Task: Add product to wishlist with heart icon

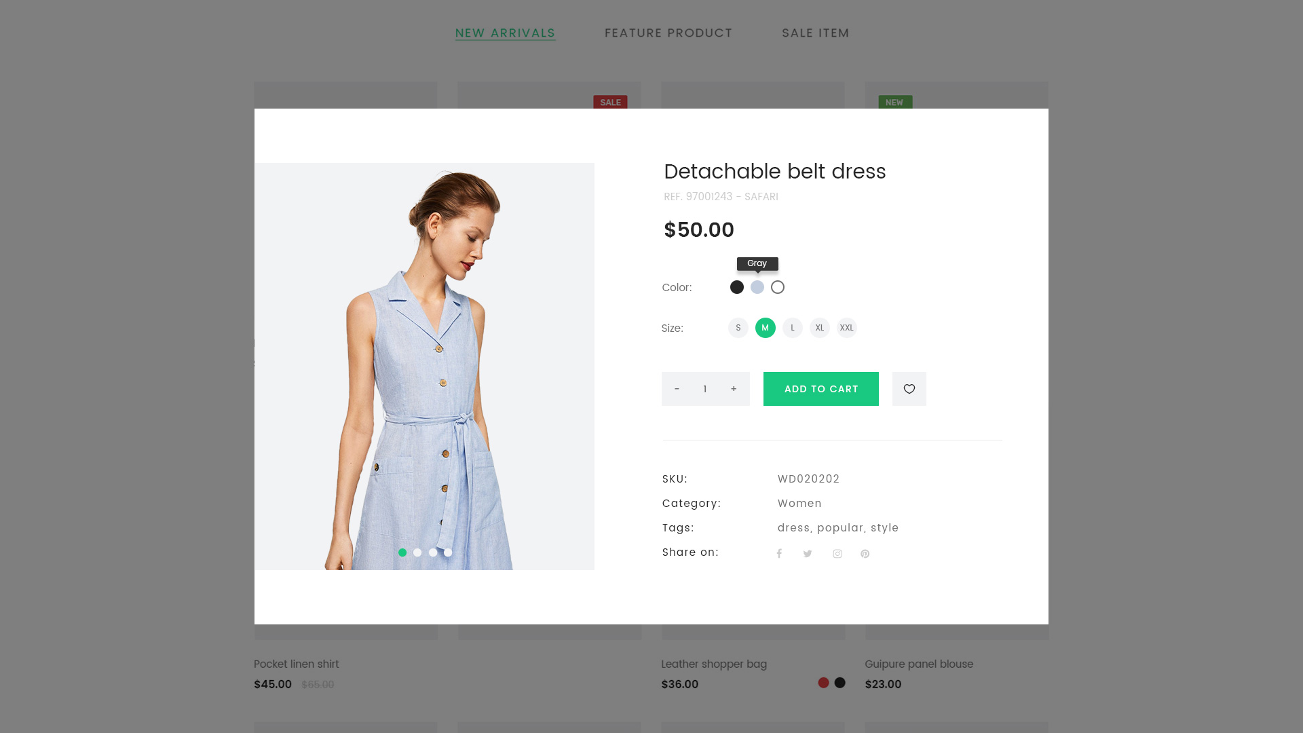Action: click(x=909, y=389)
